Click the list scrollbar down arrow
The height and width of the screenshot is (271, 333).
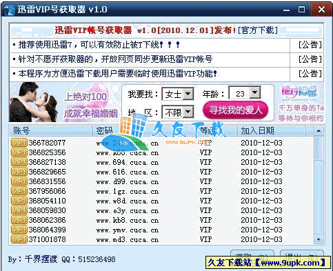(x=319, y=239)
